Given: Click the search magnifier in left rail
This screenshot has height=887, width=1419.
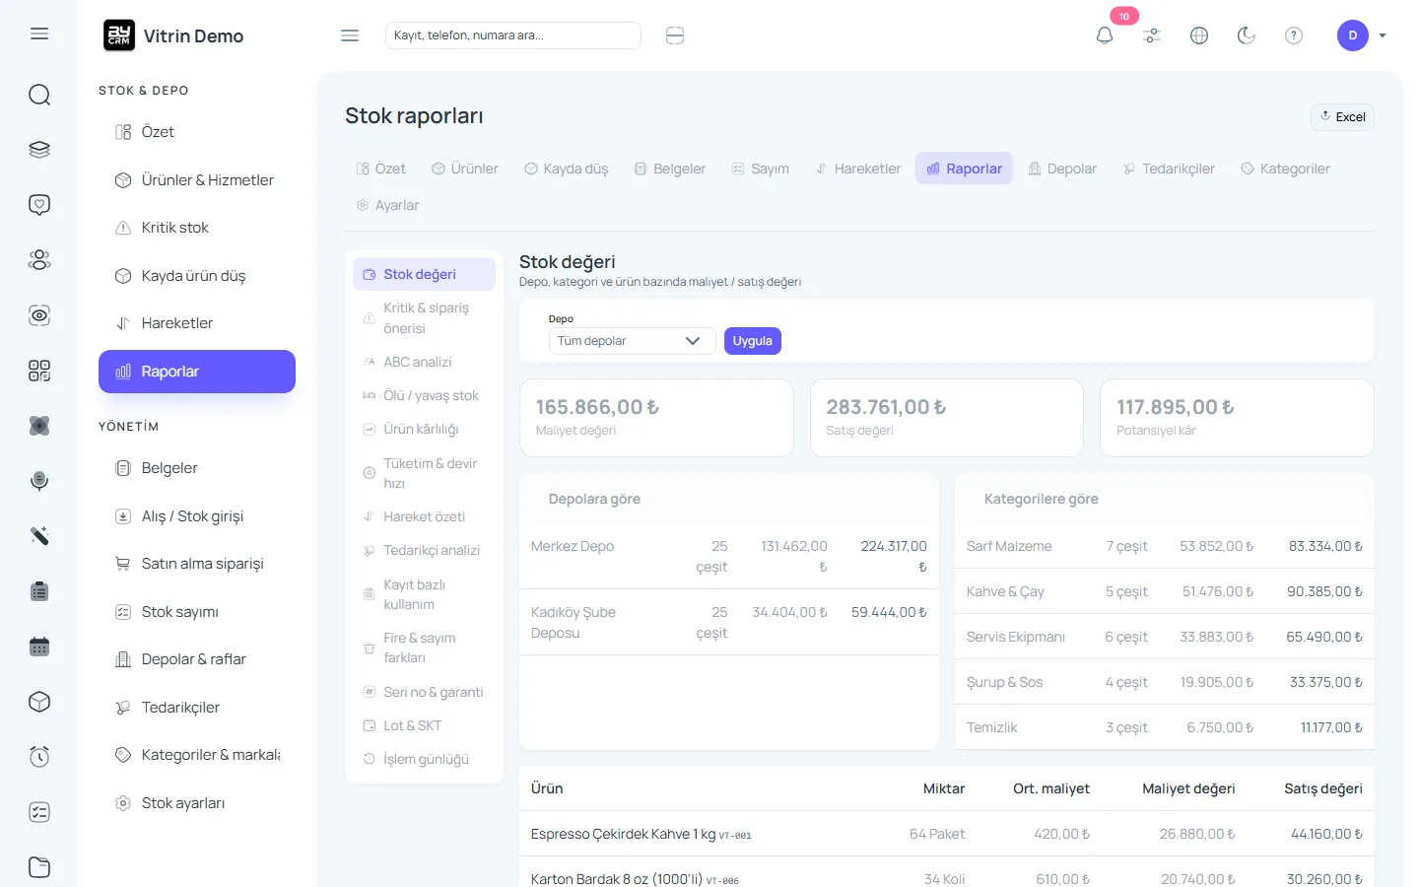Looking at the screenshot, I should pos(39,95).
